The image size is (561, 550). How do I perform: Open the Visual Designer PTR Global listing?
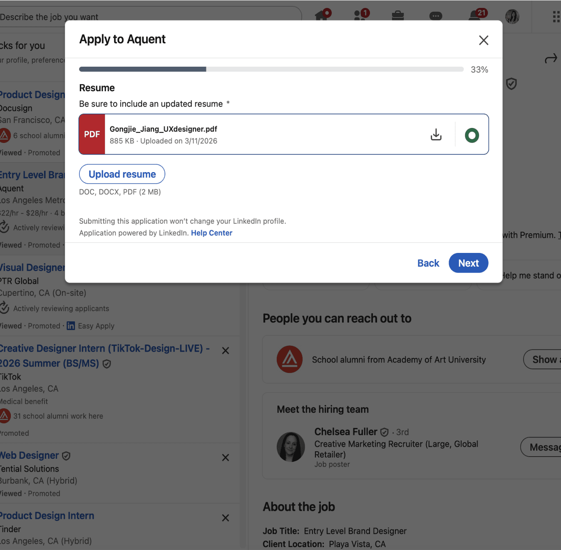tap(32, 267)
